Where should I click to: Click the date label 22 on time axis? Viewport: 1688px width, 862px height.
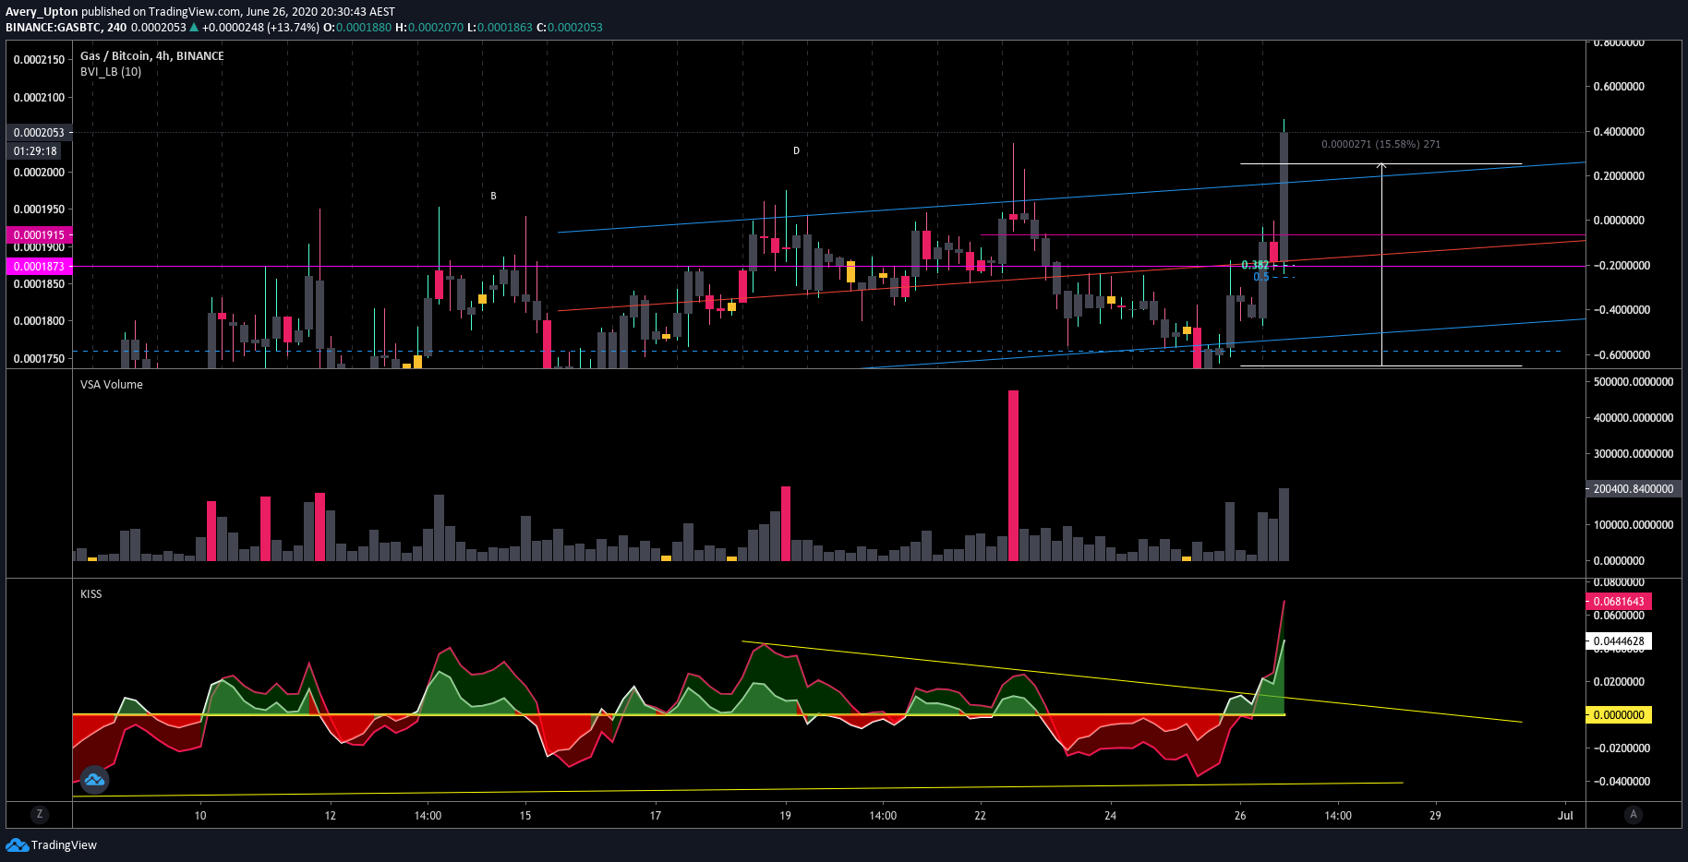tap(980, 815)
